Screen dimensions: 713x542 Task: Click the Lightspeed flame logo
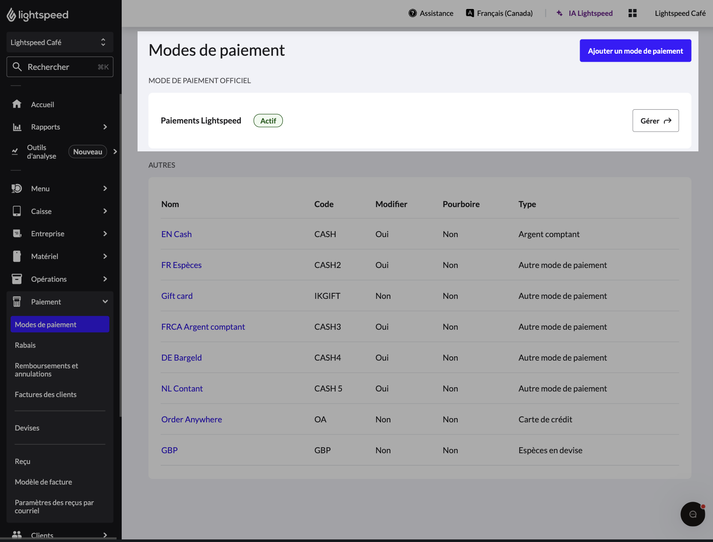(x=11, y=15)
